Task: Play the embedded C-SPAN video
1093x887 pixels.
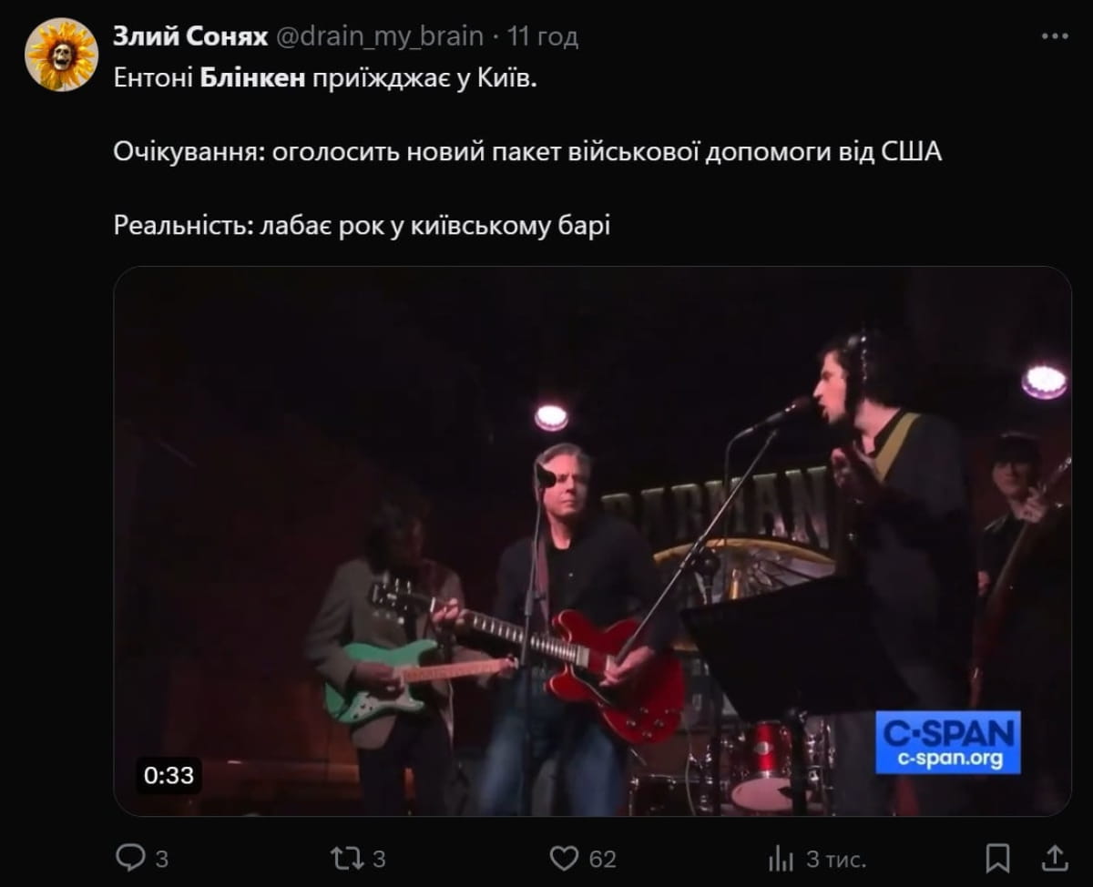Action: pyautogui.click(x=592, y=541)
